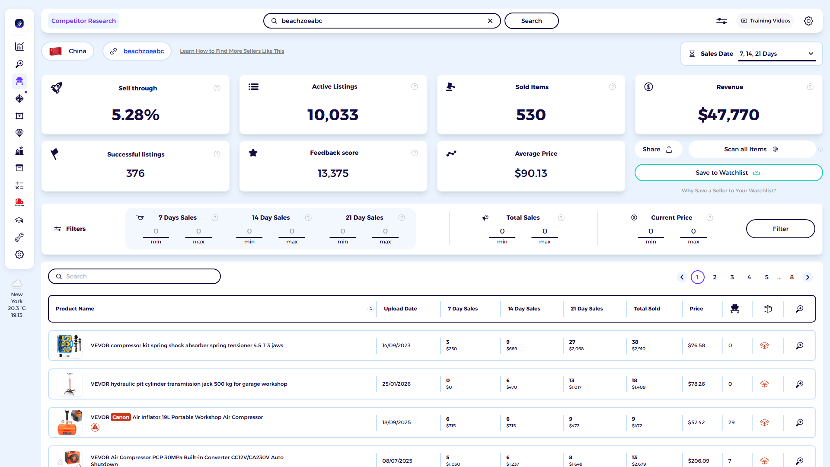Open Learn How to Find More Sellers link

point(232,51)
